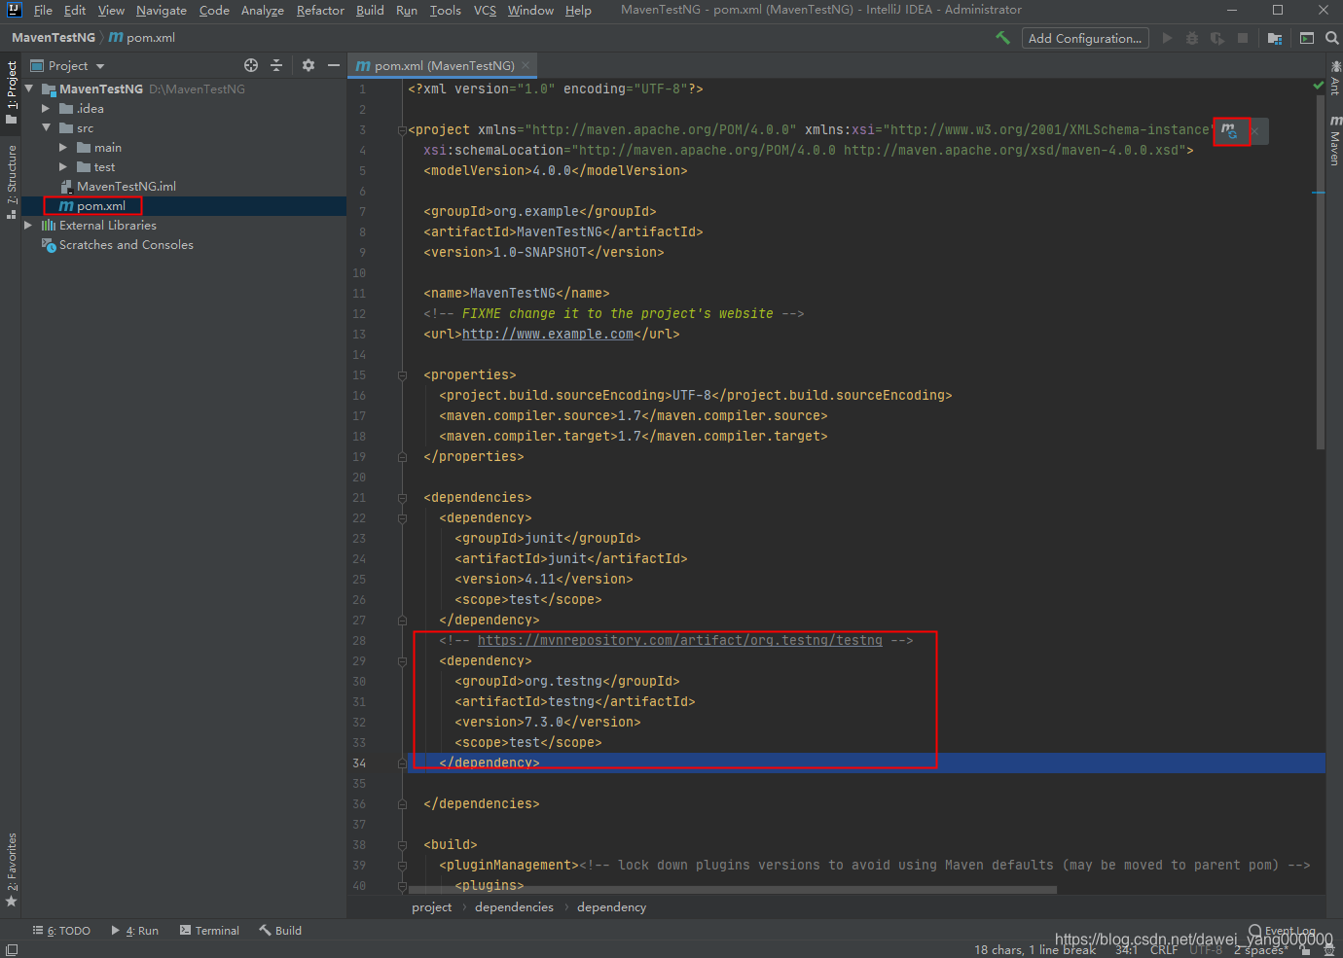Click MavenTestNG navigation bar breadcrumb
The image size is (1343, 958).
click(x=54, y=38)
